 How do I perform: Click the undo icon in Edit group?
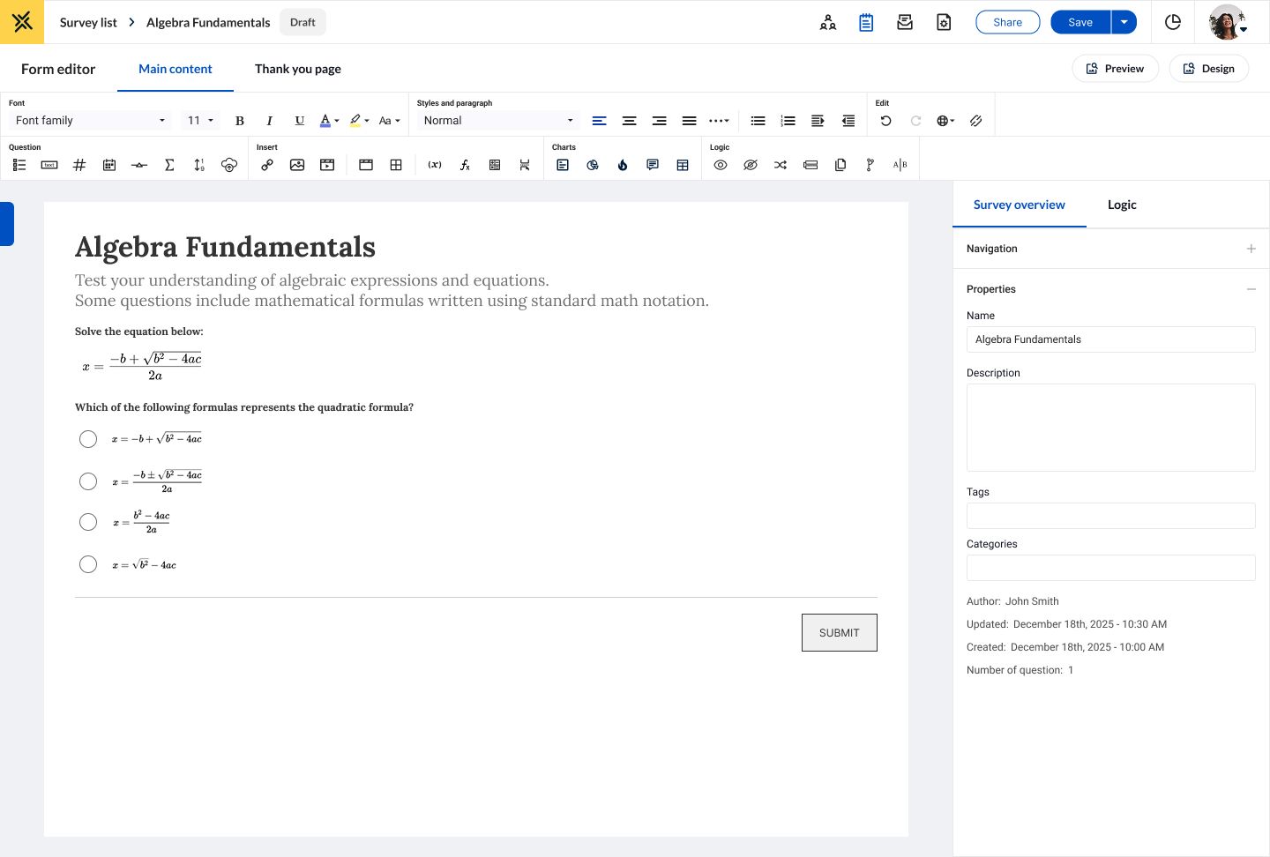[885, 121]
